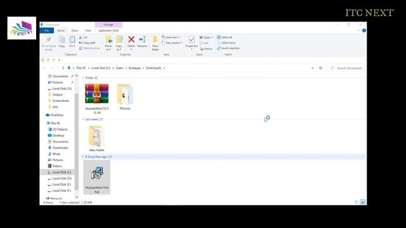The height and width of the screenshot is (228, 406).
Task: Select the New folder item
Action: coord(97,138)
